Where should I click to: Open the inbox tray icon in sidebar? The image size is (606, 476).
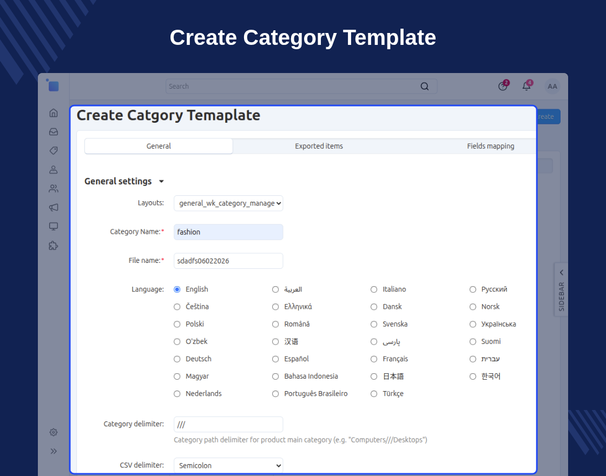click(54, 132)
